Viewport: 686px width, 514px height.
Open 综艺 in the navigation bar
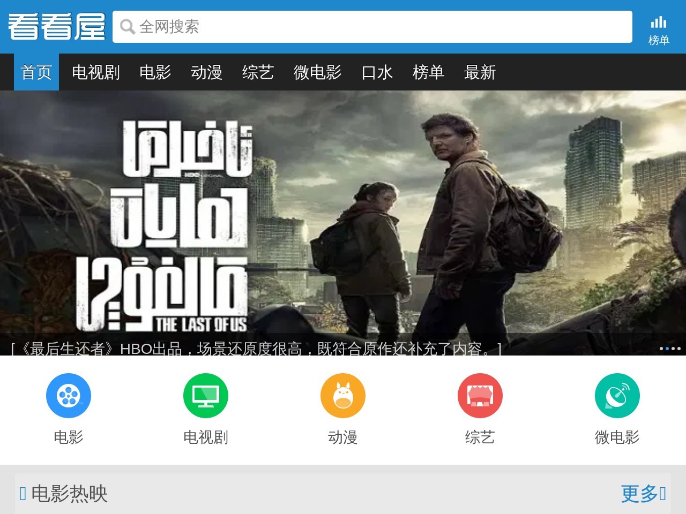click(x=258, y=72)
